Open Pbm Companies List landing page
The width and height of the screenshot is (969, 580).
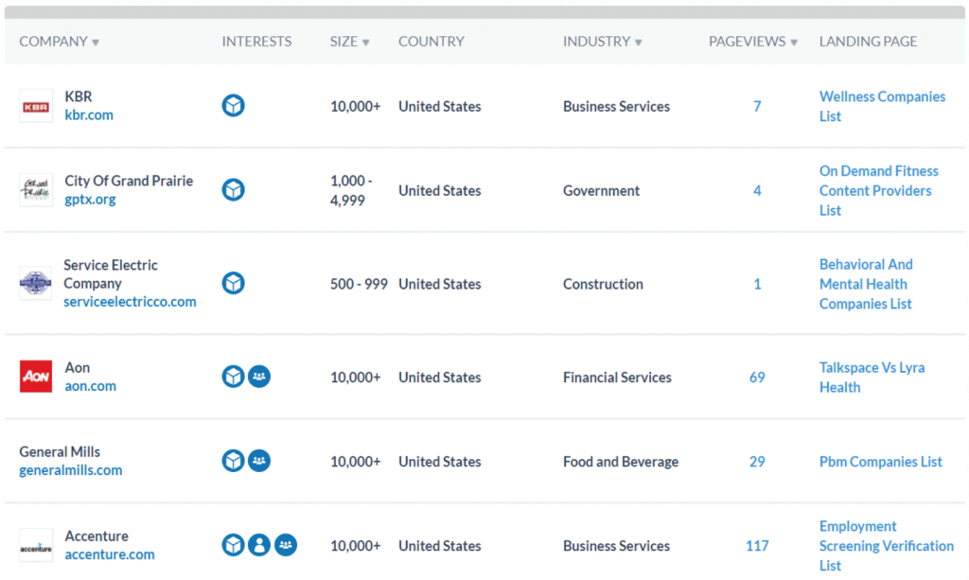pyautogui.click(x=880, y=462)
